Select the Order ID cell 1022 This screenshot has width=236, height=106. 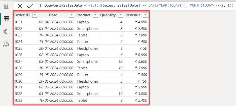pos(26,29)
